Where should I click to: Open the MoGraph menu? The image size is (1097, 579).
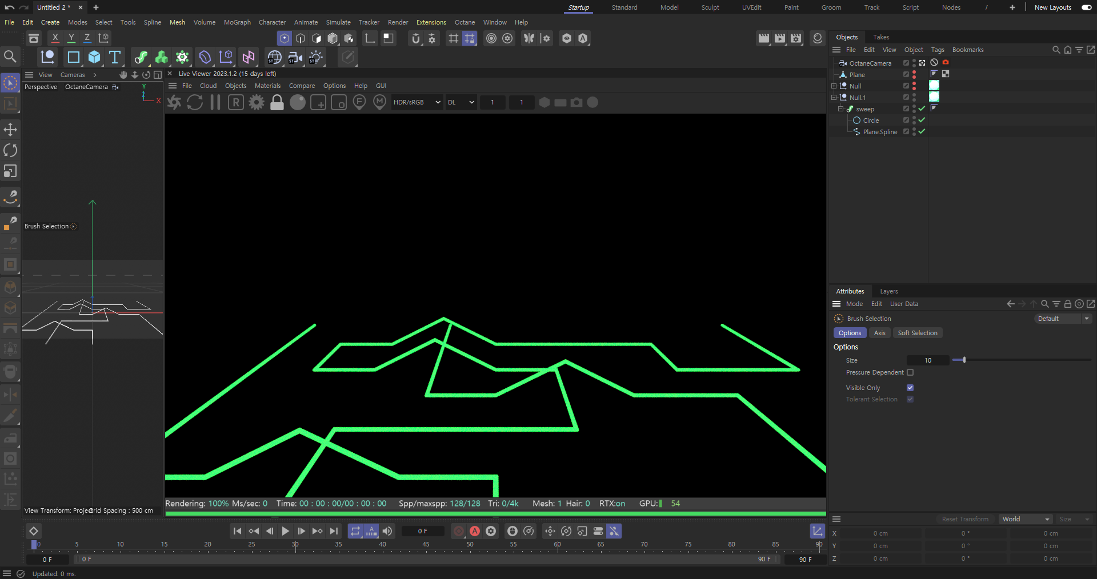click(x=237, y=22)
